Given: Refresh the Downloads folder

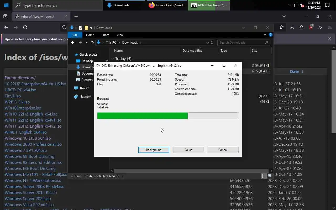Looking at the screenshot, I should (212, 43).
